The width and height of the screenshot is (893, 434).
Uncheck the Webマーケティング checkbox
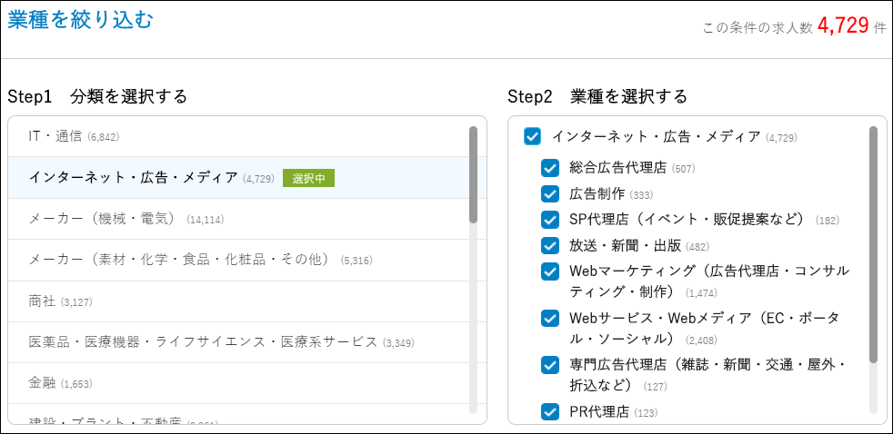pos(550,271)
